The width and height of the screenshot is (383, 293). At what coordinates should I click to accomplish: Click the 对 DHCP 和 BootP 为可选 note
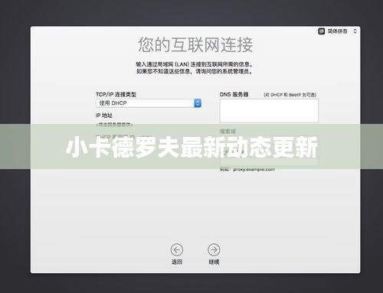coord(290,95)
